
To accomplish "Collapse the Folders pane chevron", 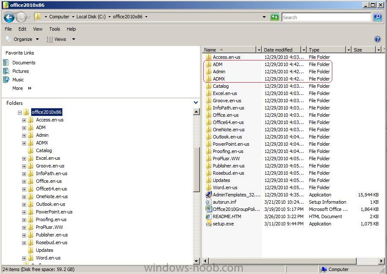I will tap(196, 103).
